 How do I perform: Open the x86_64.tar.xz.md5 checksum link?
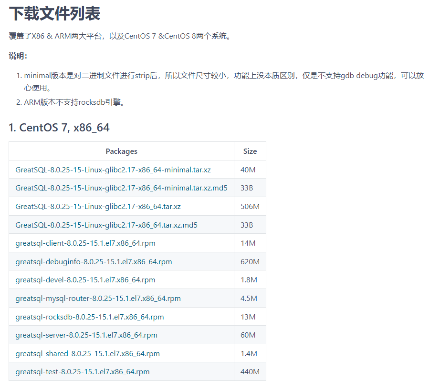click(x=106, y=225)
